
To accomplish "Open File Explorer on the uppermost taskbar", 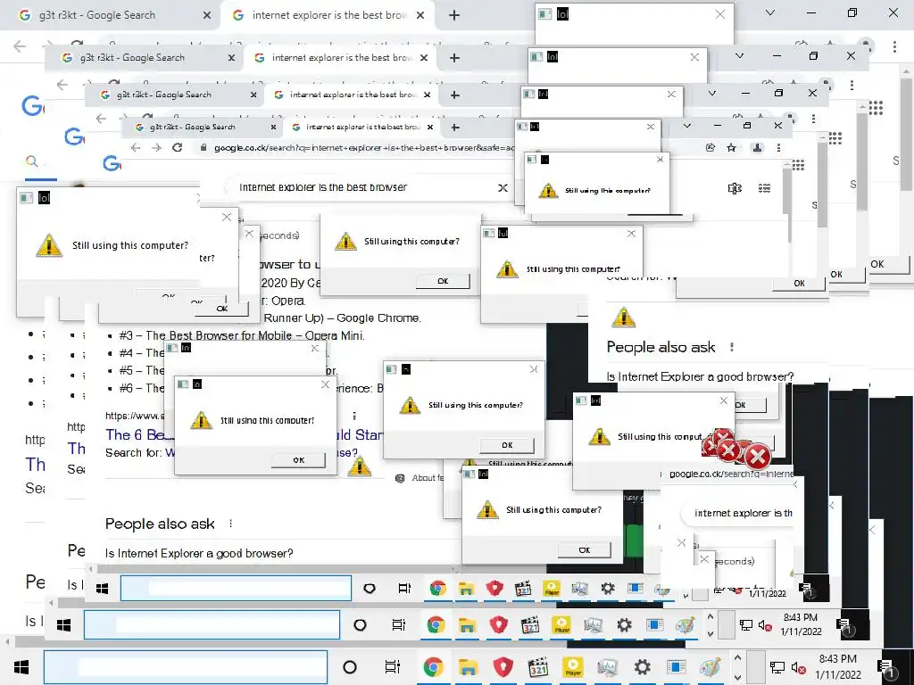I will [466, 589].
